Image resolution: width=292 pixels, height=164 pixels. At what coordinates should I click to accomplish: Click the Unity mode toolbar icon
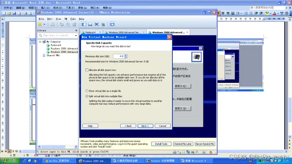pos(103,24)
